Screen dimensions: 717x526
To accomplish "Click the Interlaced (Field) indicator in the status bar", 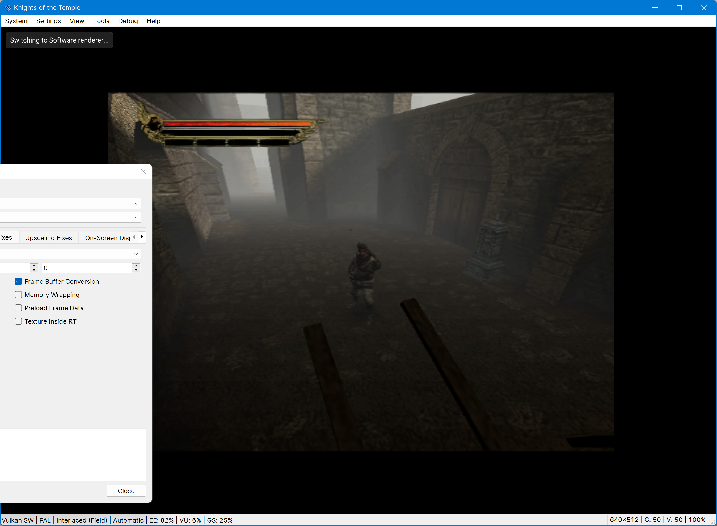I will tap(82, 520).
